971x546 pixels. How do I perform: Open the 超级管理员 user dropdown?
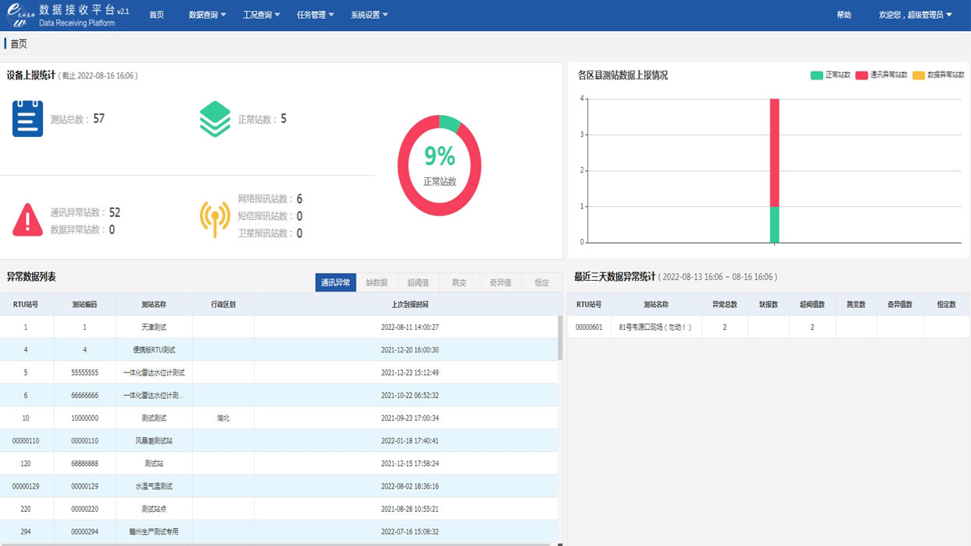[915, 15]
